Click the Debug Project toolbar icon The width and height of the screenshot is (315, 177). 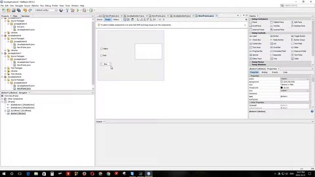tap(84, 10)
